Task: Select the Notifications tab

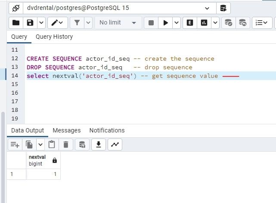Action: point(107,130)
